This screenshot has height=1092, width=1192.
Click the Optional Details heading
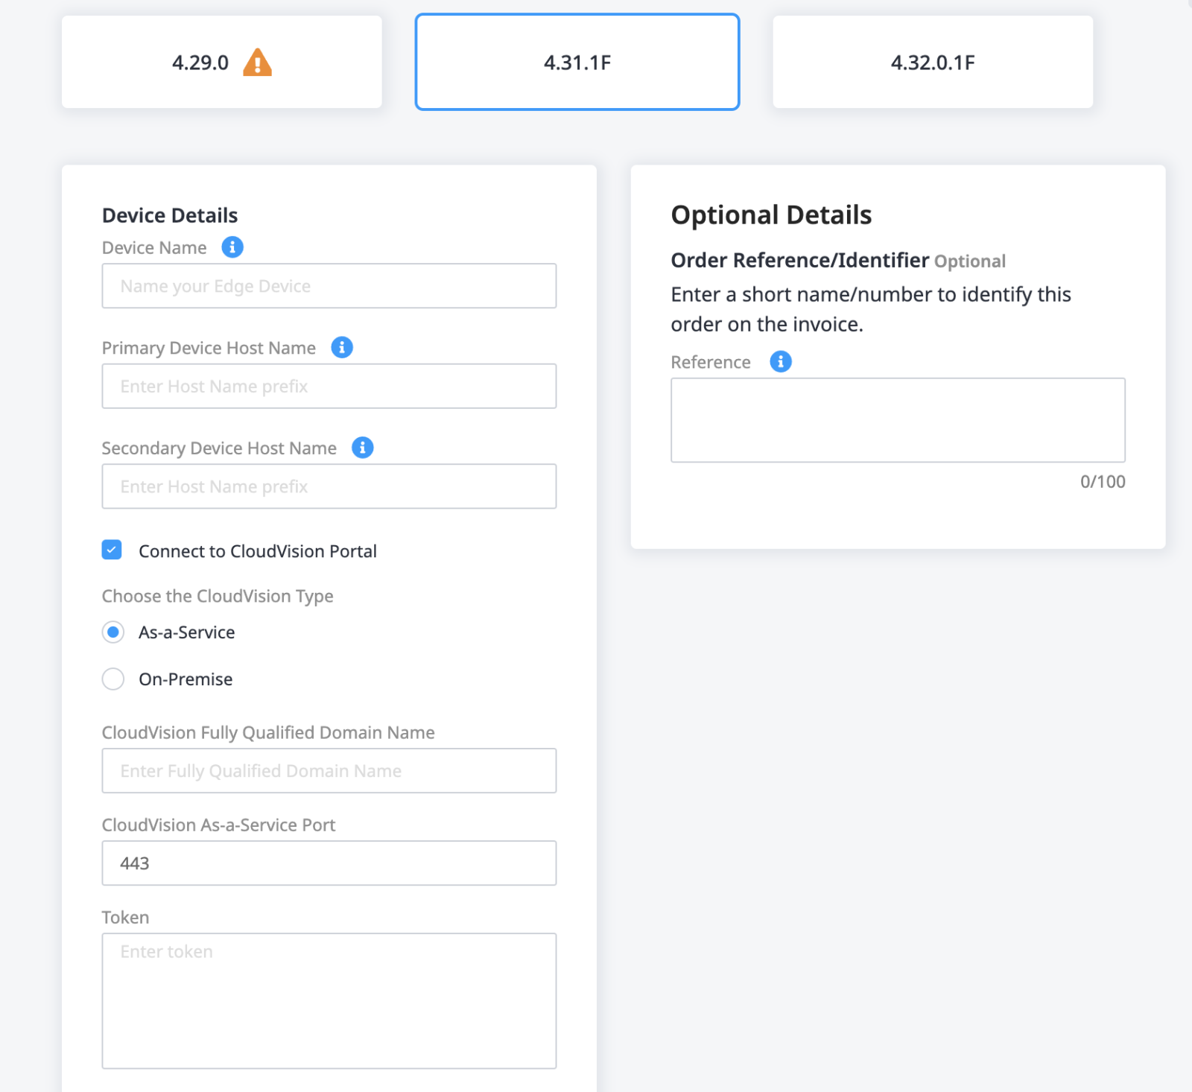771,215
